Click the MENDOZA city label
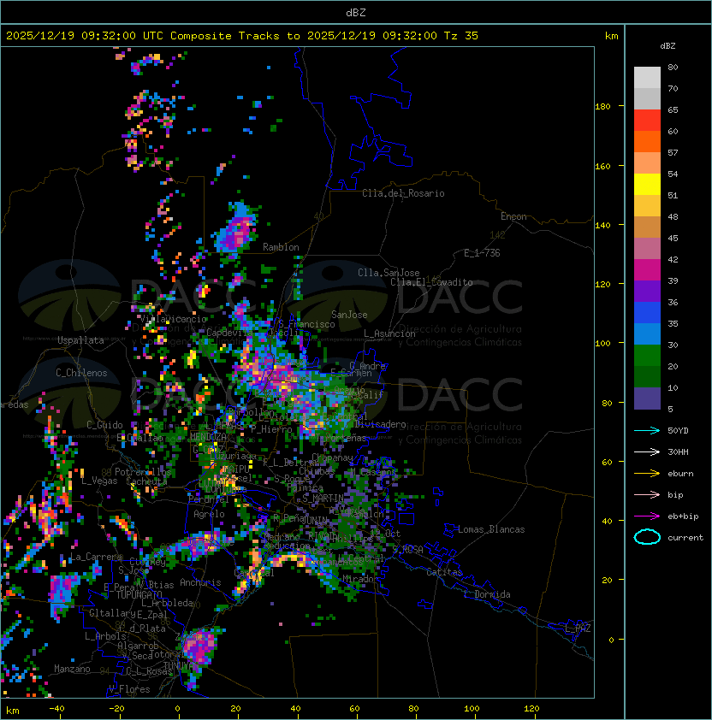 [208, 436]
